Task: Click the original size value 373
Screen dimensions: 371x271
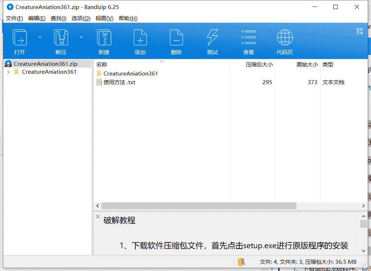Action: [312, 82]
